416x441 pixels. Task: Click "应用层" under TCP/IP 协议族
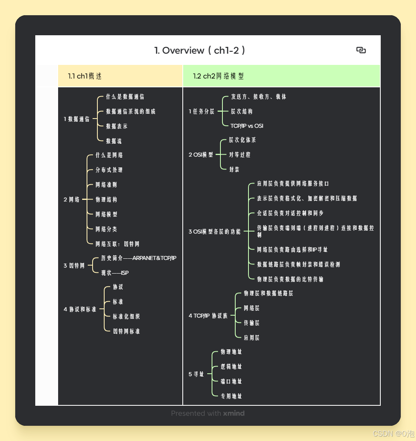pyautogui.click(x=252, y=338)
